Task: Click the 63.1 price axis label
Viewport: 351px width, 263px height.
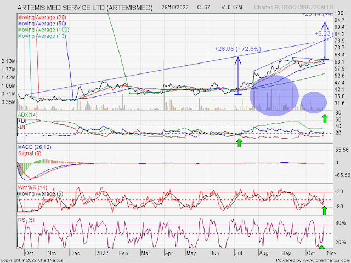Action: (339, 62)
